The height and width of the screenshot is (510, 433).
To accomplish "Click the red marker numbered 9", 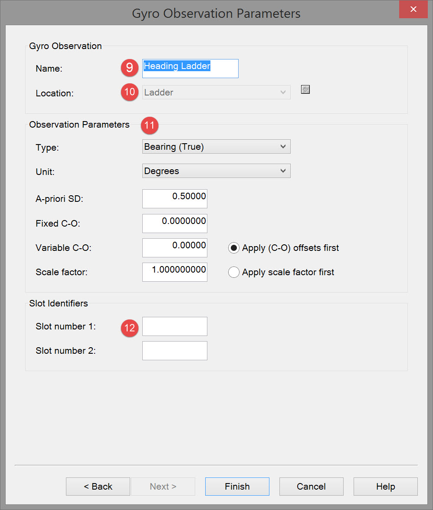I will click(129, 67).
